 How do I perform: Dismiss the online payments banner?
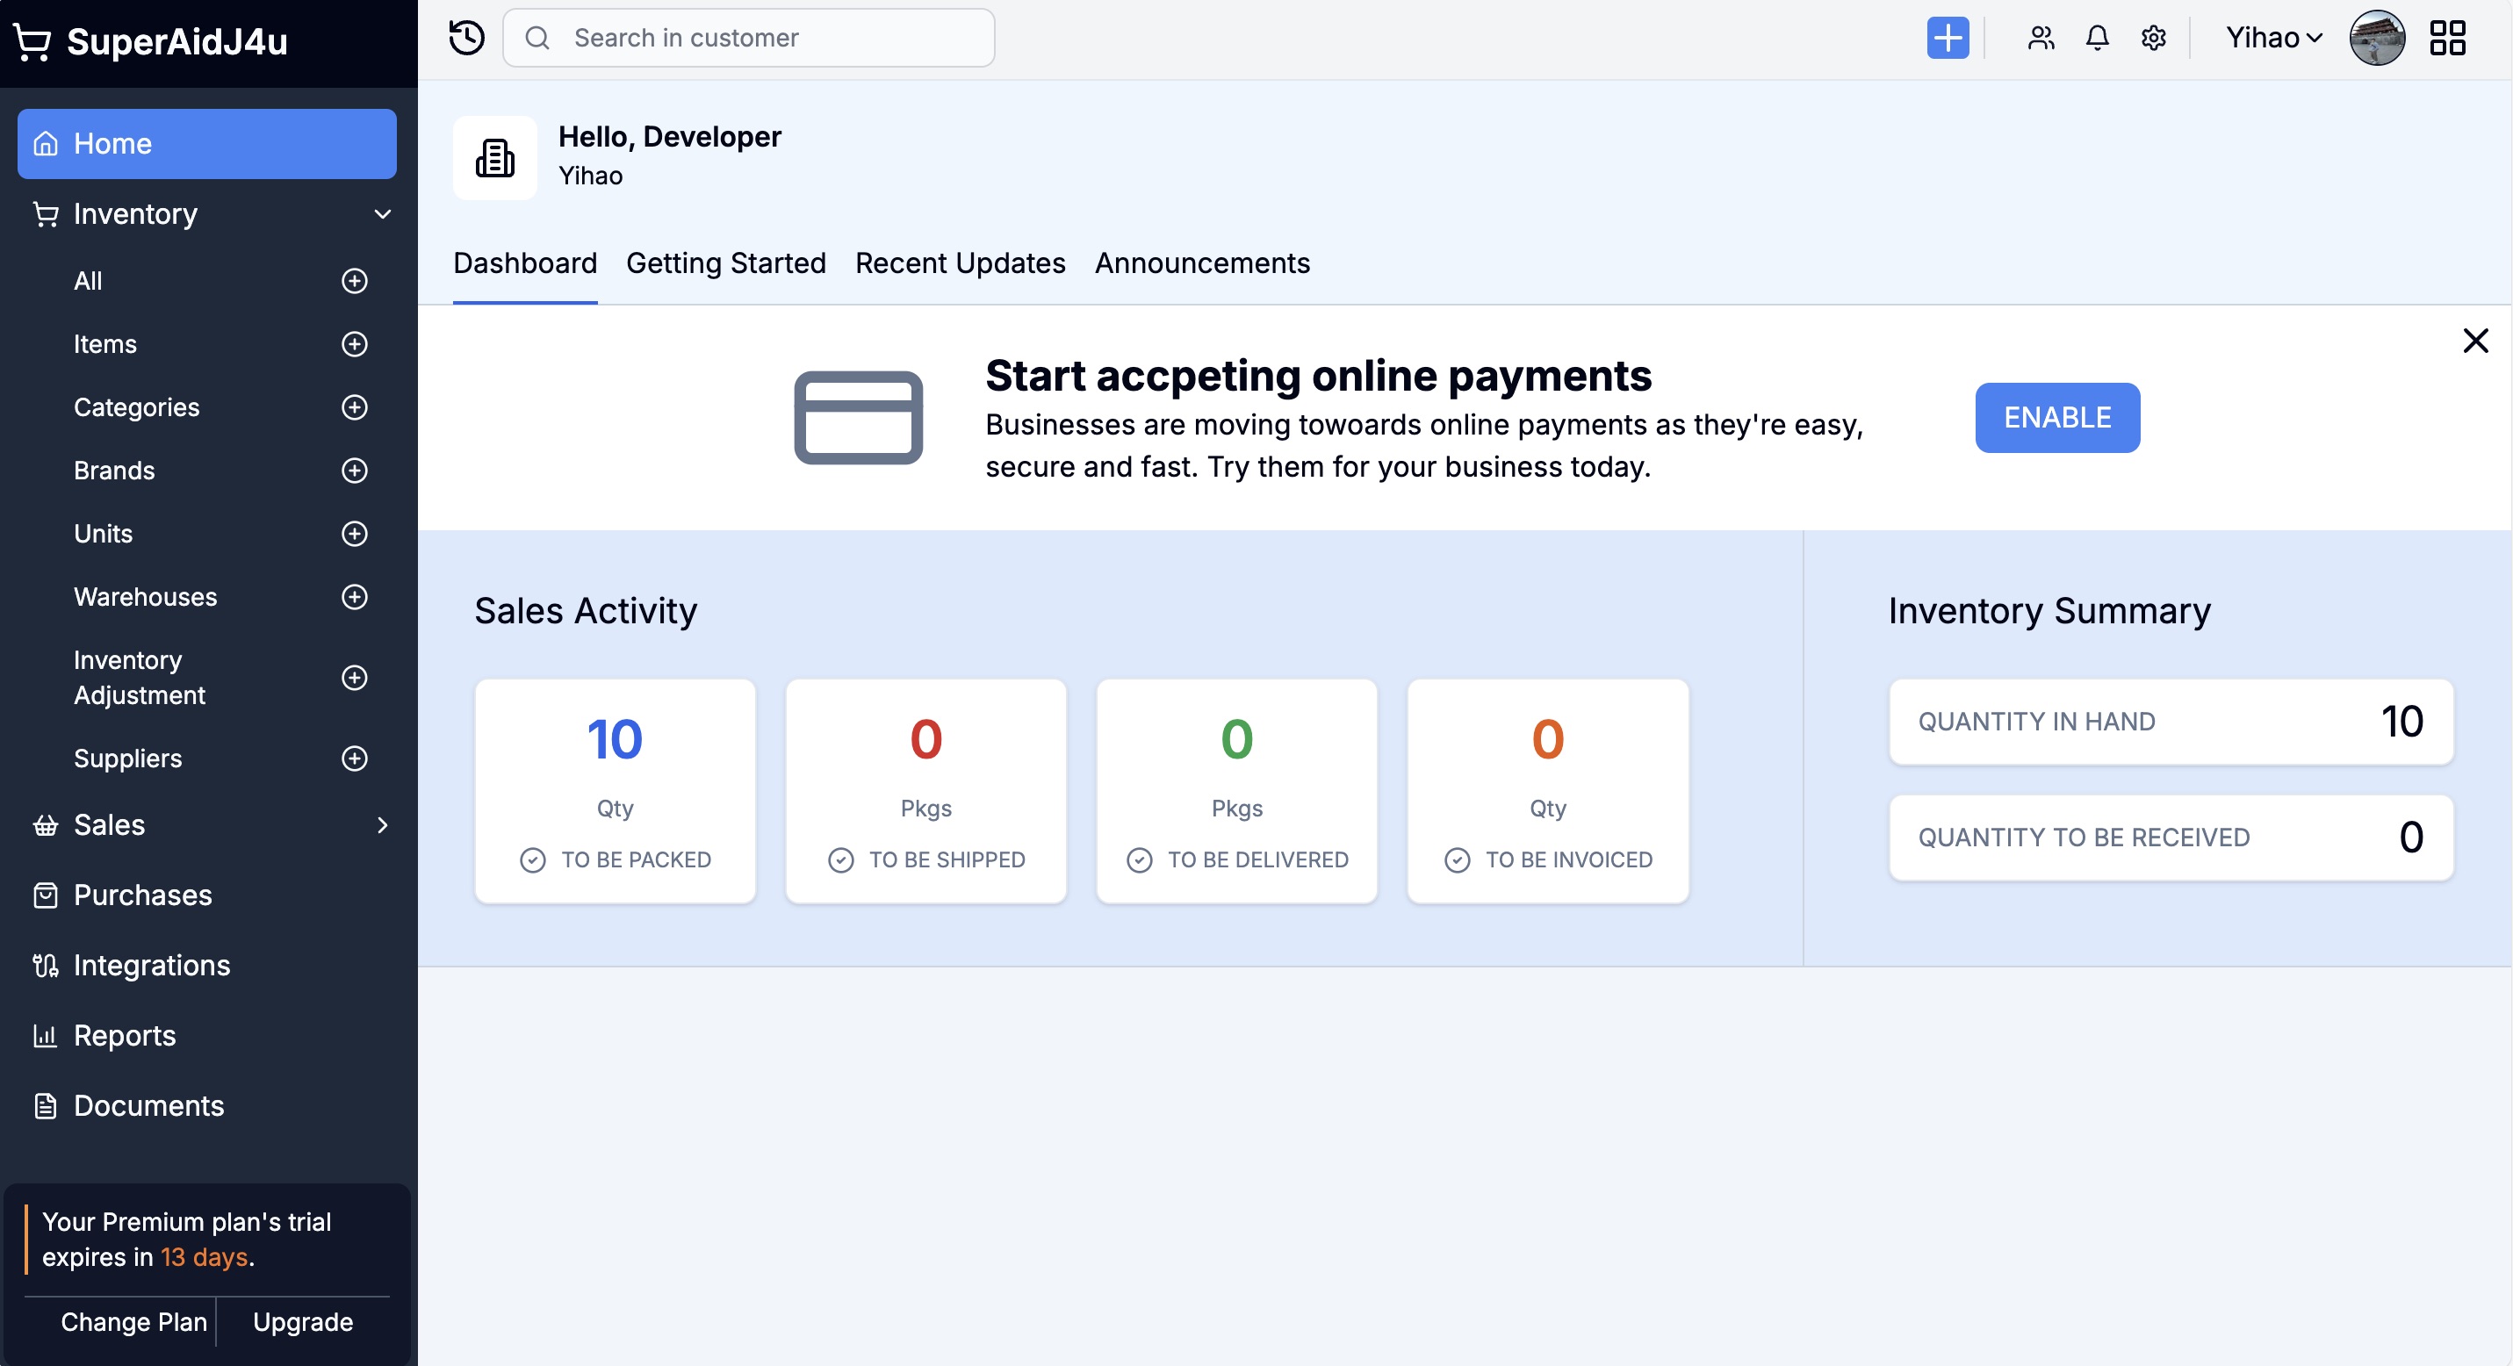2475,341
